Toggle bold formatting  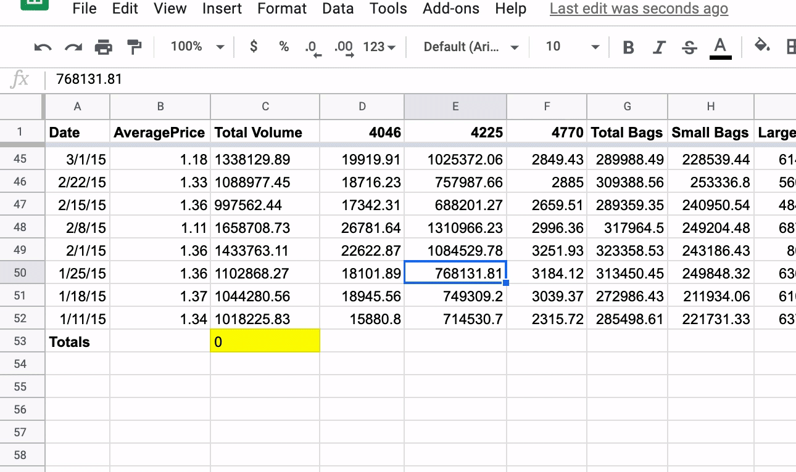tap(628, 46)
